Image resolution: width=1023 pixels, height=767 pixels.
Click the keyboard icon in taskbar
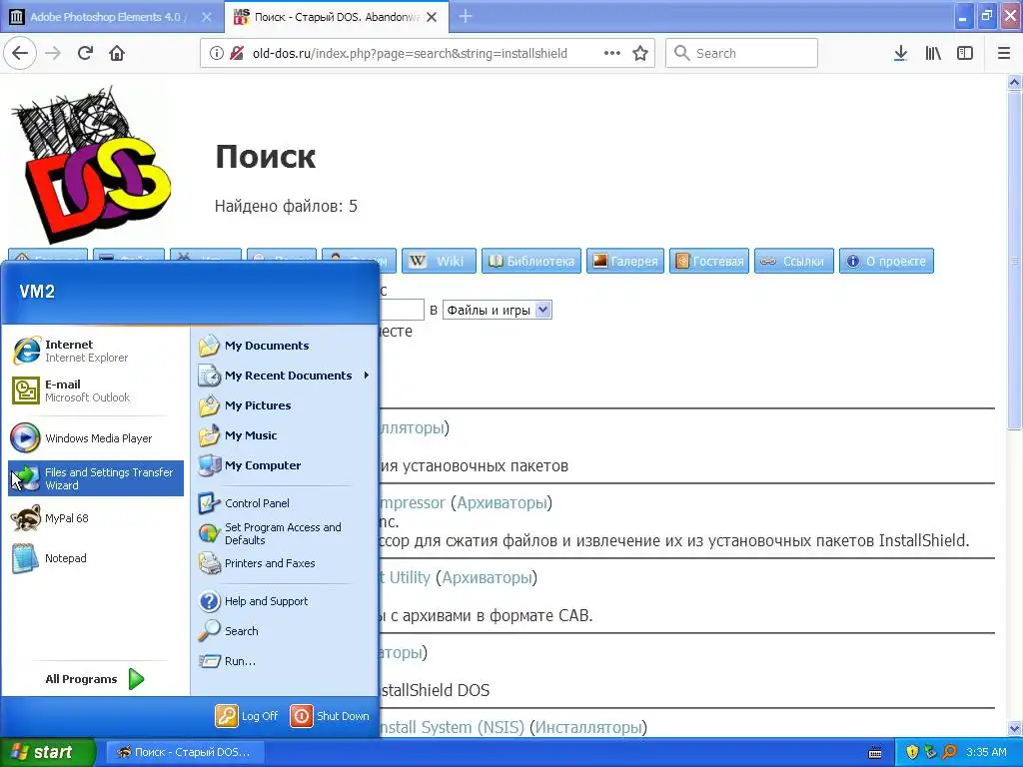click(x=875, y=753)
